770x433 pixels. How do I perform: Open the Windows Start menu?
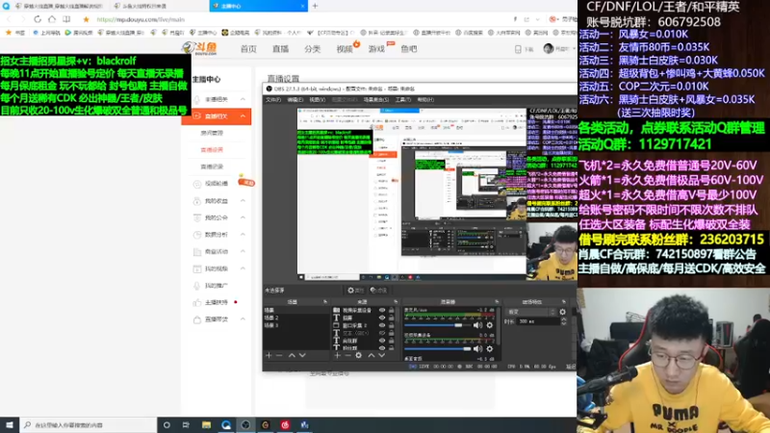pyautogui.click(x=10, y=424)
